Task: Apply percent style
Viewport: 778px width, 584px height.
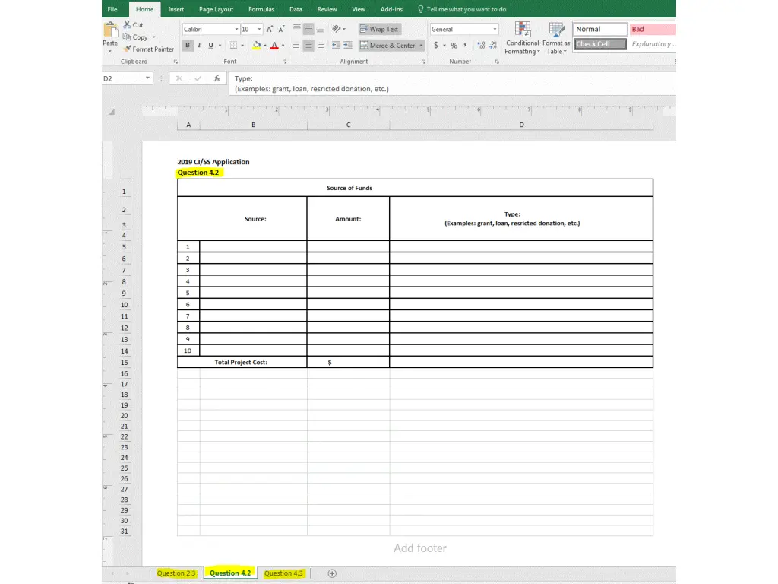Action: (454, 45)
